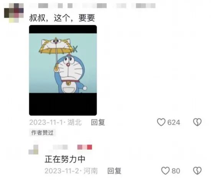Image resolution: width=211 pixels, height=180 pixels.
Task: Reply to the 河南 comment via 回复
Action: point(114,171)
